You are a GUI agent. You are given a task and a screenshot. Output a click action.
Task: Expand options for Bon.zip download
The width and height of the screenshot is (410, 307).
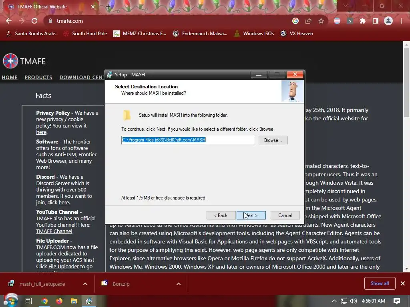(179, 284)
